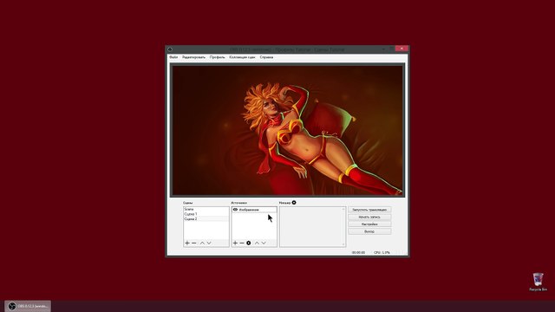Remove the selected source with the minus icon
Viewport: 555px width, 312px height.
tap(242, 243)
